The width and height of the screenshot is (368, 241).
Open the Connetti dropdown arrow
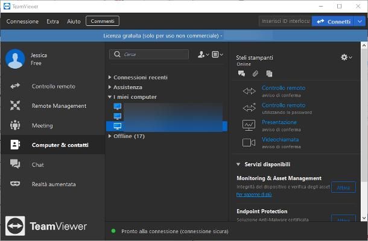[360, 22]
